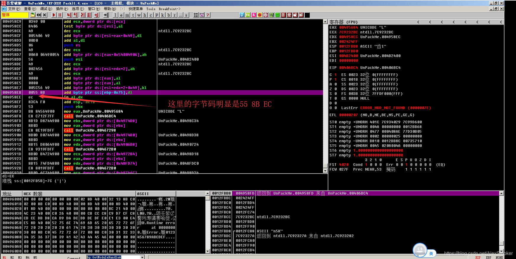The width and height of the screenshot is (516, 259).
Task: Expand the Command history dropdown arrow
Action: tap(142, 257)
